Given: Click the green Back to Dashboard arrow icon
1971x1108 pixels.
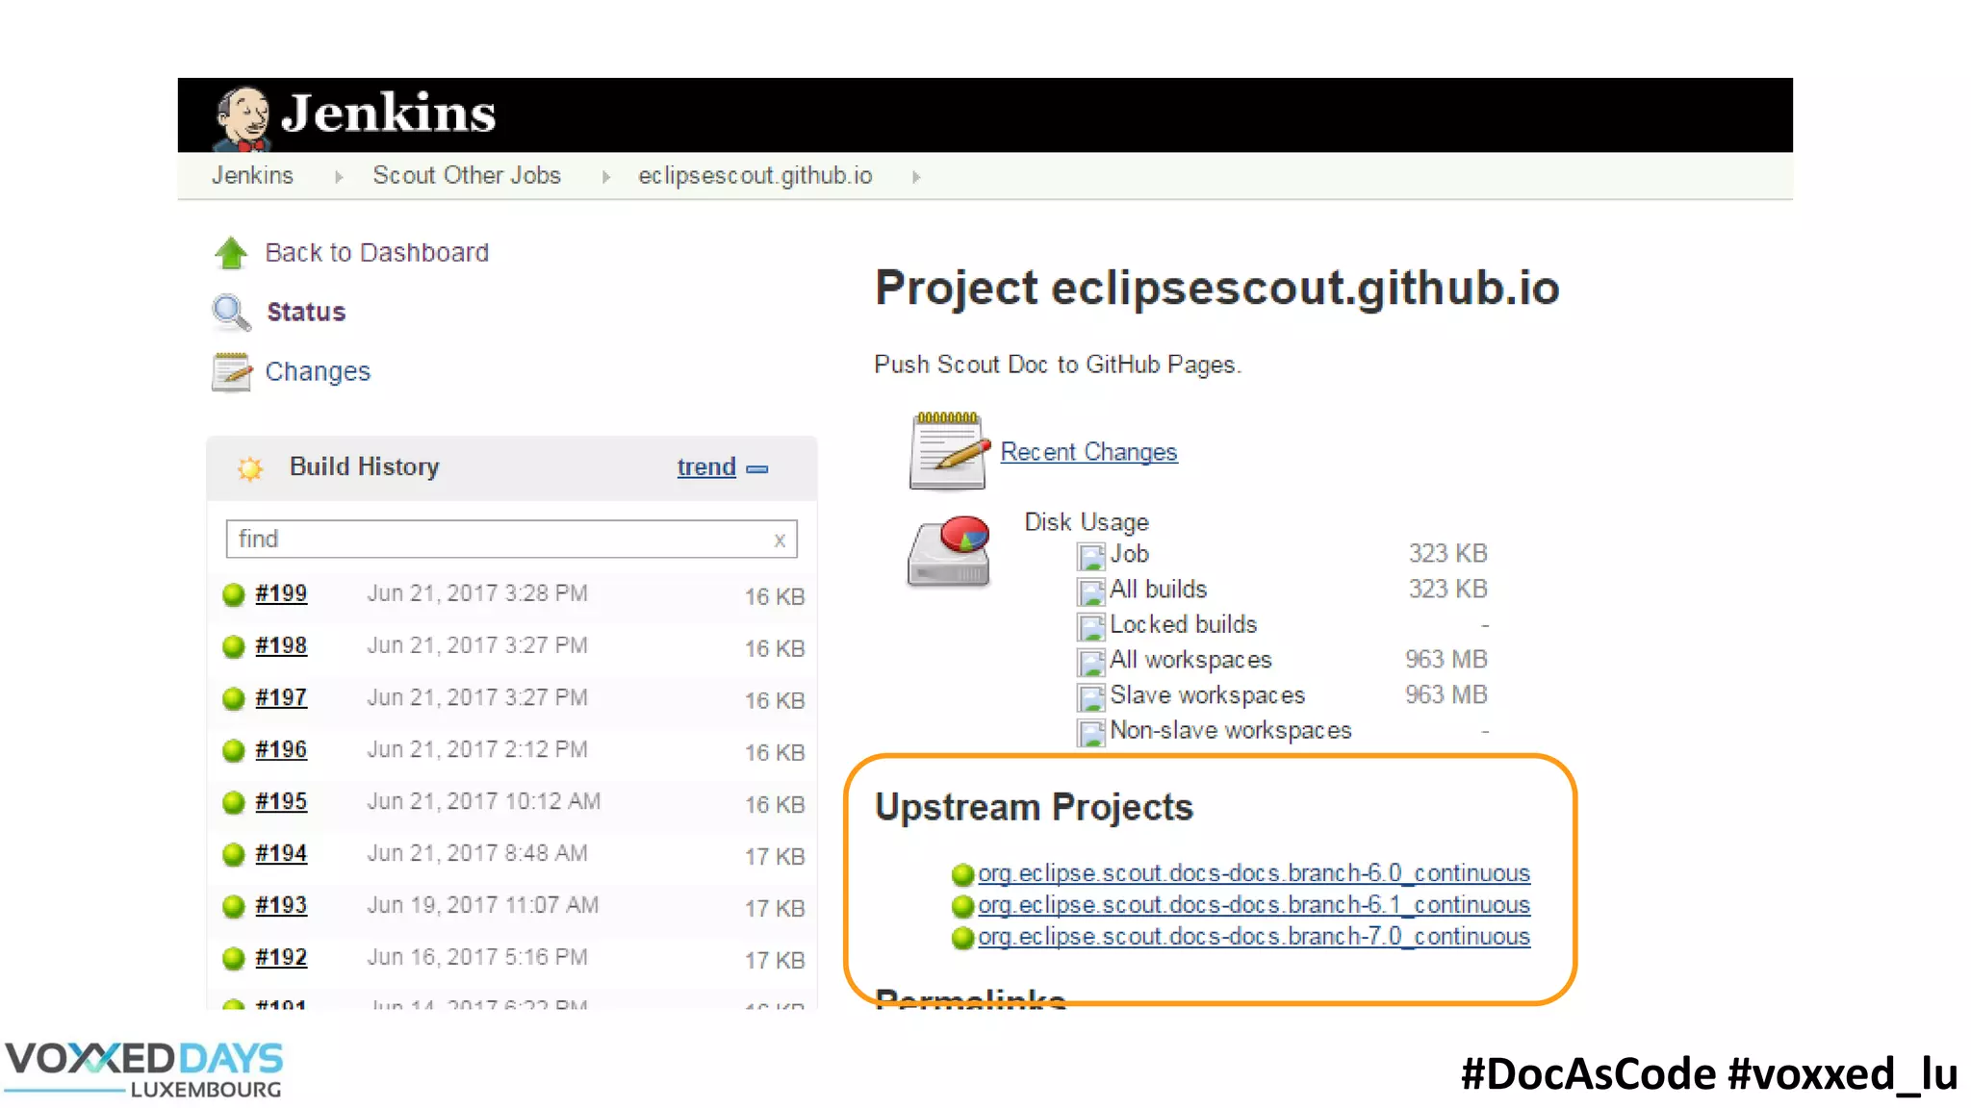Looking at the screenshot, I should coord(231,253).
